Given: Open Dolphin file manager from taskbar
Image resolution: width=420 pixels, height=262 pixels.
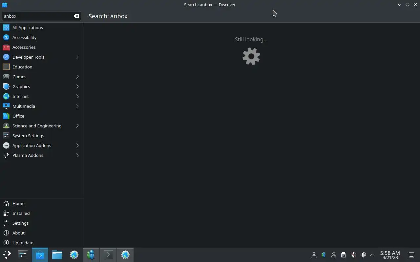Looking at the screenshot, I should pos(57,254).
